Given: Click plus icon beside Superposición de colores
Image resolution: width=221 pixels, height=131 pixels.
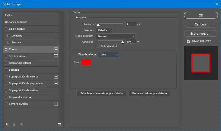Looking at the screenshot, I should click(x=56, y=77).
